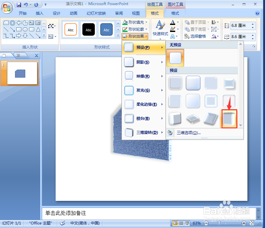265x228 pixels.
Task: Open the 快速样式 WordArt gallery
Action: [160, 30]
